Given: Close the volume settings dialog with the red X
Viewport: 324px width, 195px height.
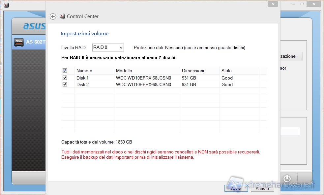Looking at the screenshot, I should 273,4.
